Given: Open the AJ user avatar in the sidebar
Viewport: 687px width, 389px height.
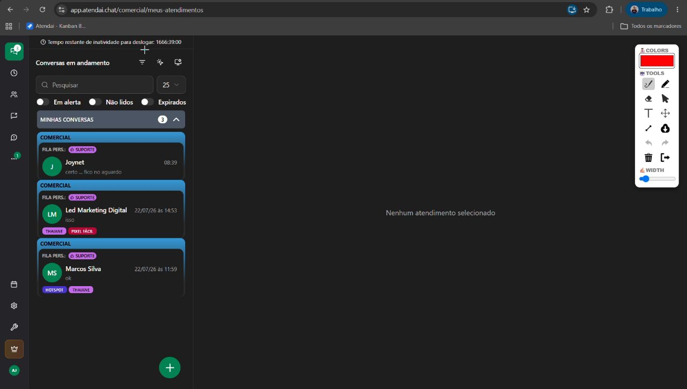Looking at the screenshot, I should [x=14, y=370].
